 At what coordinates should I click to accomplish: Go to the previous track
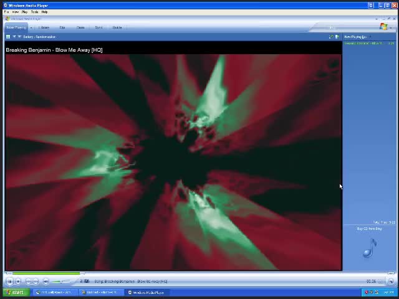(x=29, y=282)
